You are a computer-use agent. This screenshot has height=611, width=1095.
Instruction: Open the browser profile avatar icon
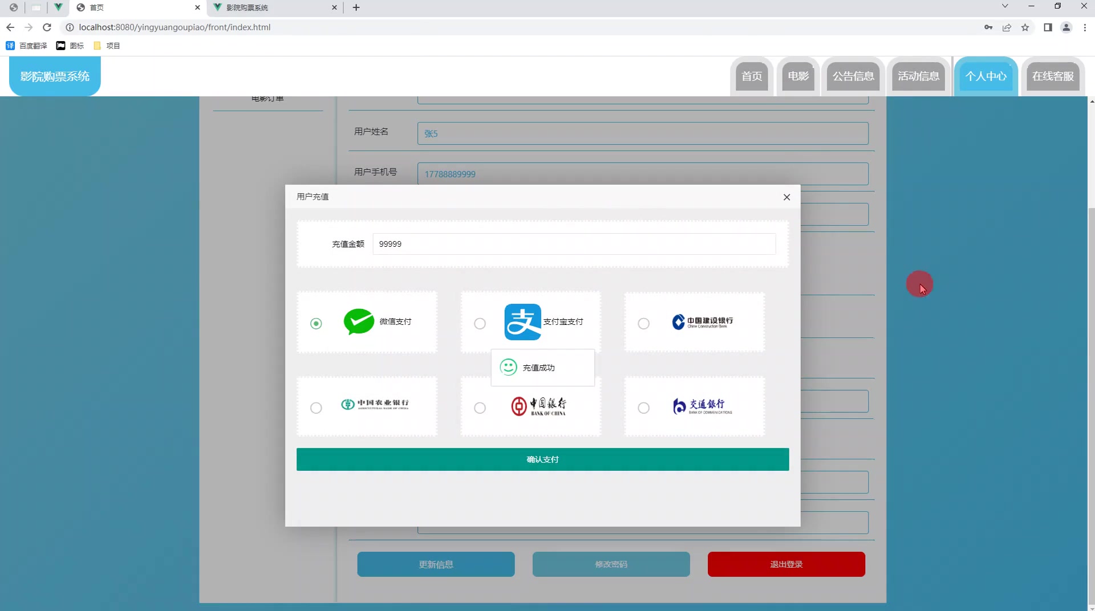point(1066,27)
